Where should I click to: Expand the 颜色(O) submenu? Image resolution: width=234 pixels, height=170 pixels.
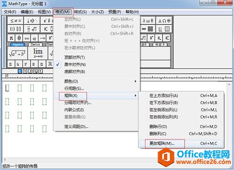(96, 81)
